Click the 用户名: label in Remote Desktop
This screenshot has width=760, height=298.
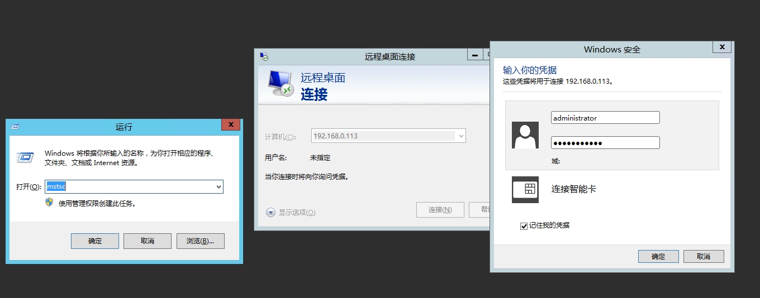pos(275,158)
